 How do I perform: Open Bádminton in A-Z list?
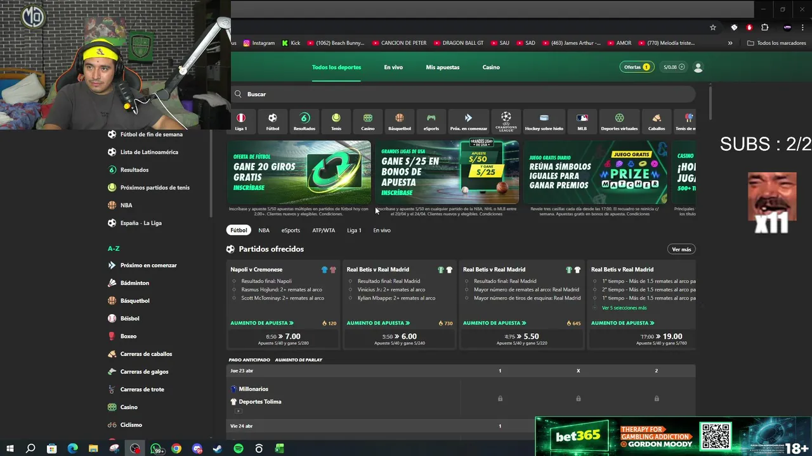[134, 283]
